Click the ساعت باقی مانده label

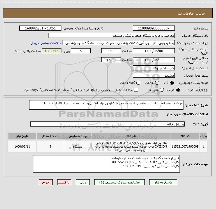pos(28,51)
